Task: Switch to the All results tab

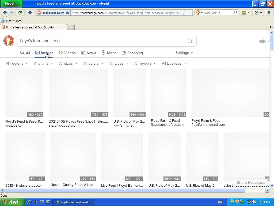Action: [25, 53]
